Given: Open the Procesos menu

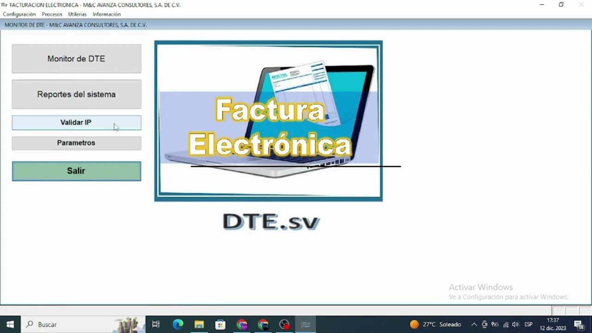Looking at the screenshot, I should point(52,14).
